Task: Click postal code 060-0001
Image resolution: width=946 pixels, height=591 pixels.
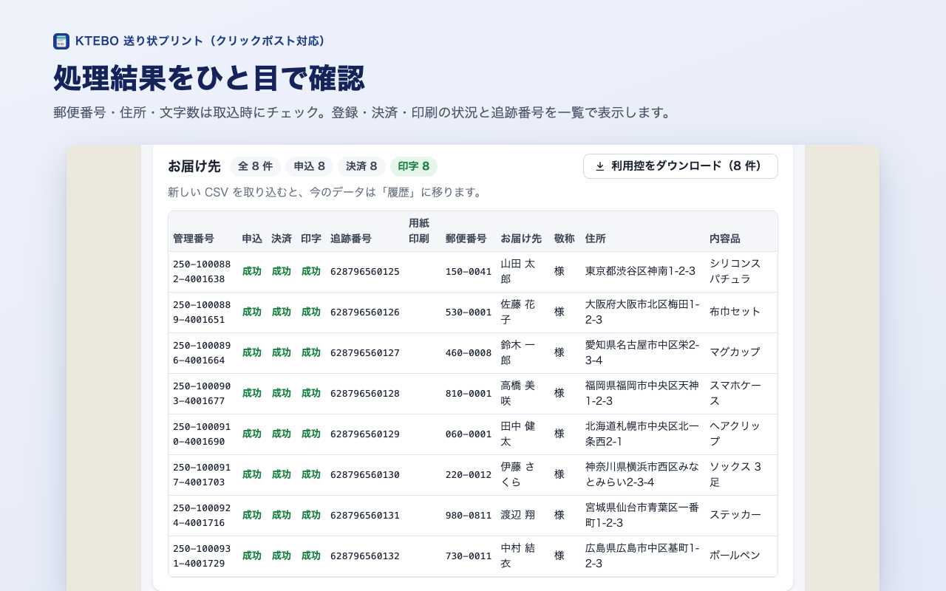Action: coord(469,434)
